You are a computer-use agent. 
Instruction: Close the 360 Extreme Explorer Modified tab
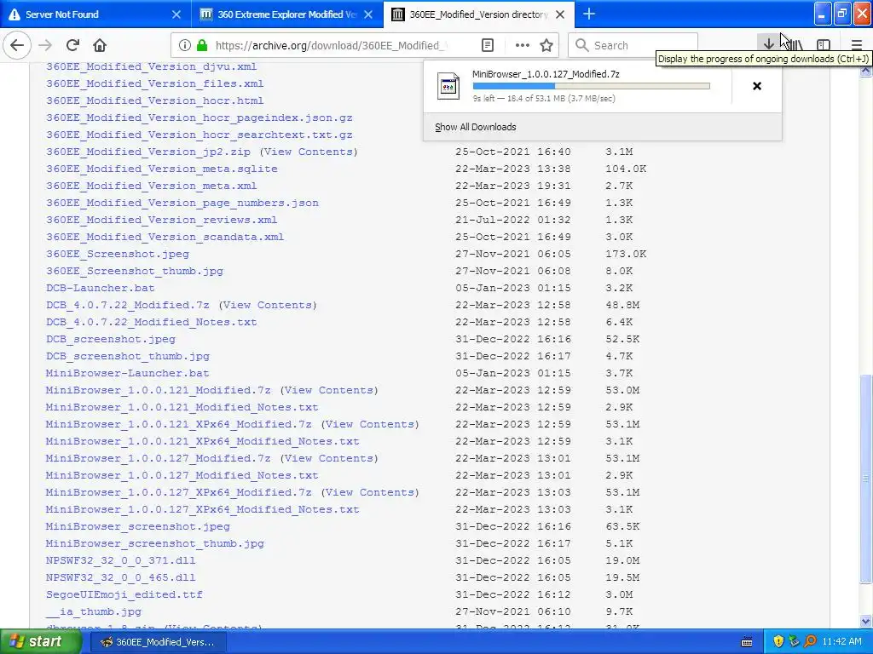368,14
